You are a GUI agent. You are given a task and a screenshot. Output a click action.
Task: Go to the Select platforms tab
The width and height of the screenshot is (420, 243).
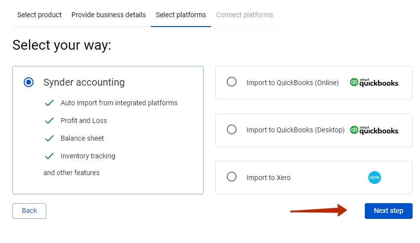coord(181,15)
